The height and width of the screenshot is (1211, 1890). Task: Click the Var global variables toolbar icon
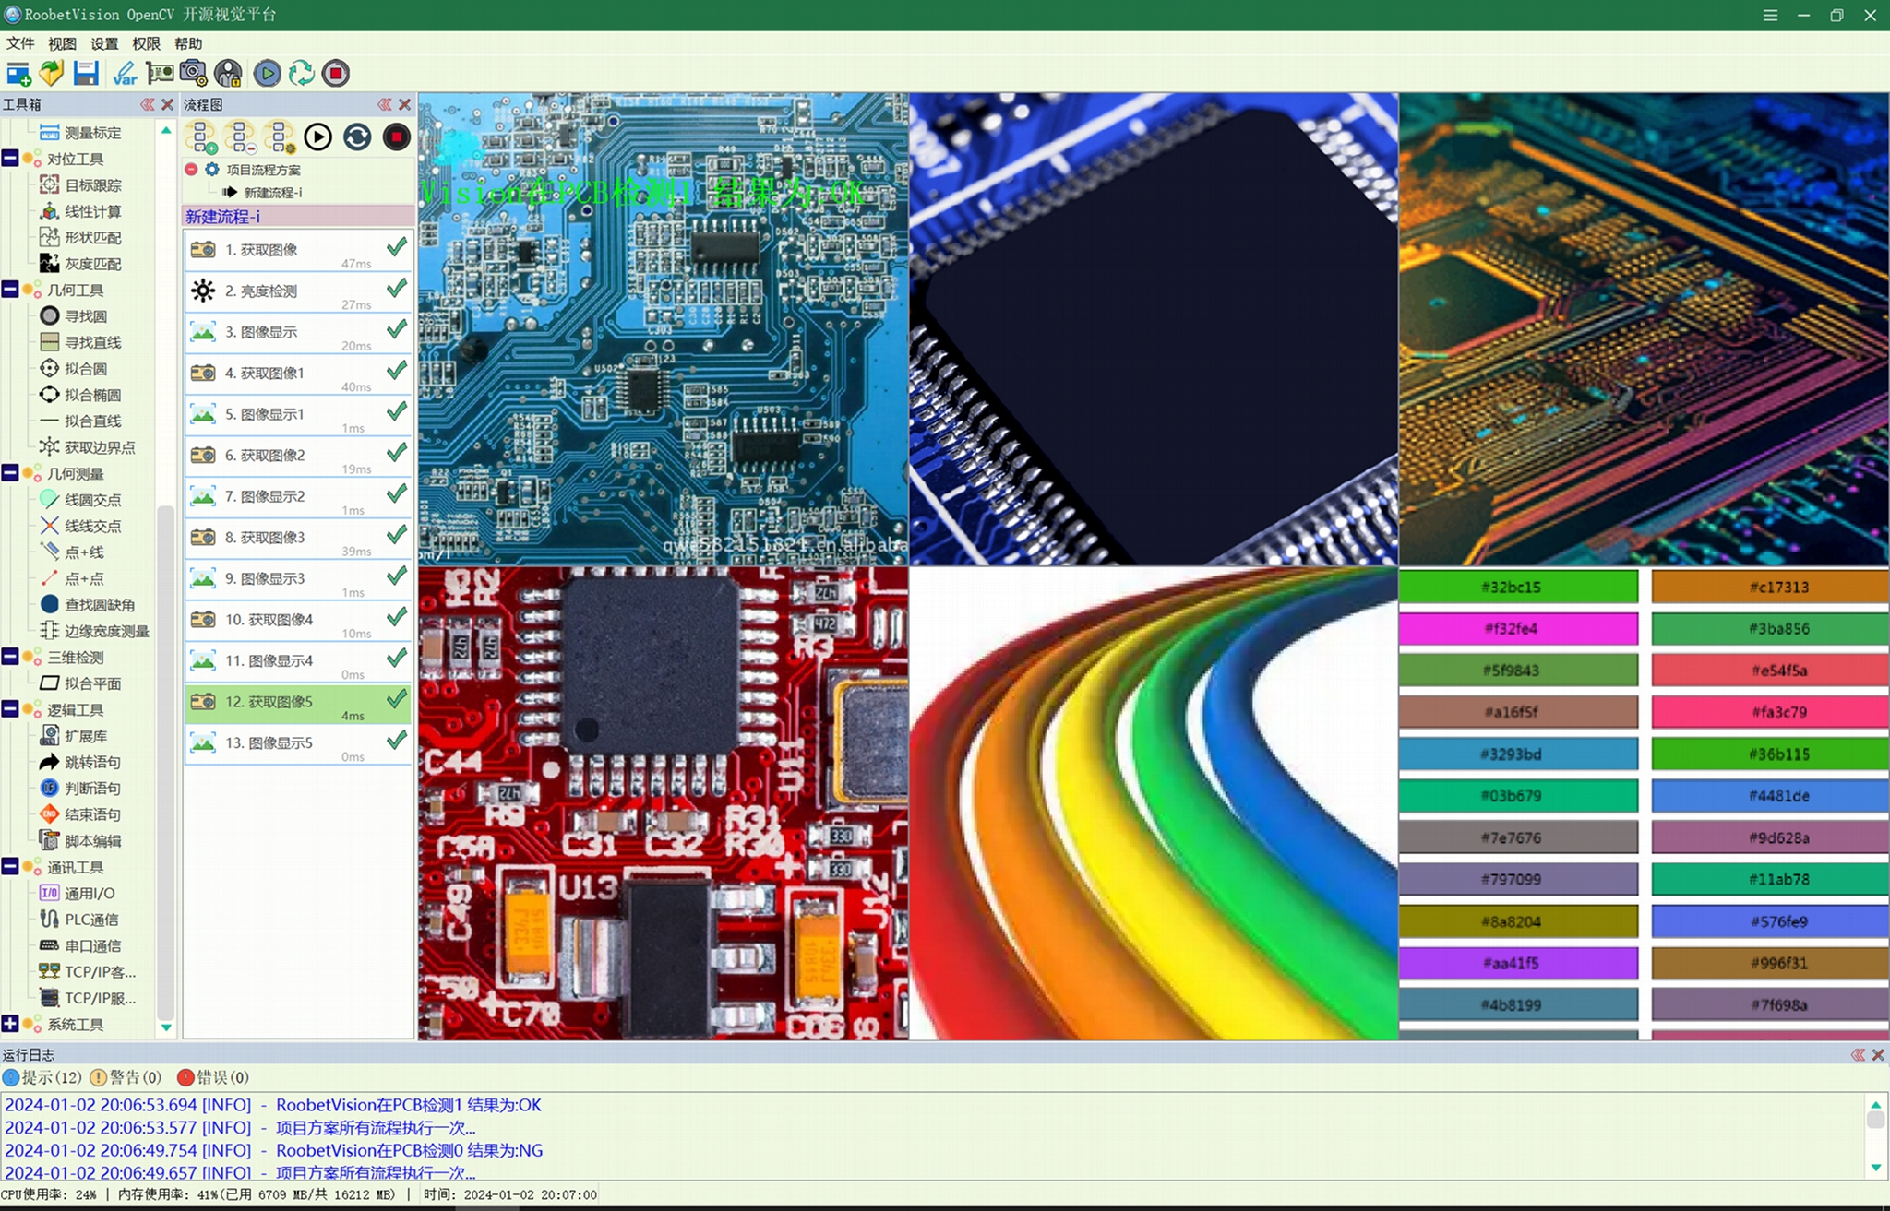tap(125, 73)
